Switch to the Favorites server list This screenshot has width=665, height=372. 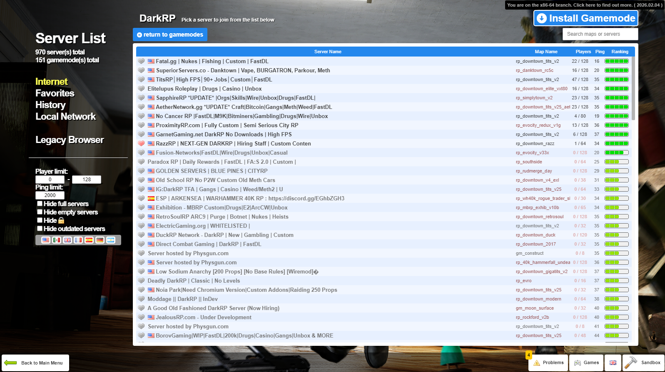tap(55, 94)
